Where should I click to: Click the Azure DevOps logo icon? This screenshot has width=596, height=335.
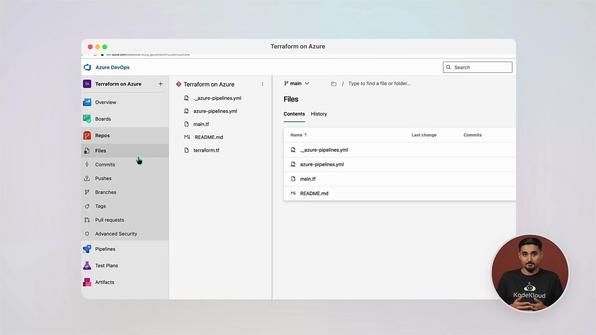click(x=88, y=67)
